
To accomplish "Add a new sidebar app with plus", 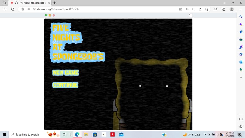I will click(x=241, y=78).
